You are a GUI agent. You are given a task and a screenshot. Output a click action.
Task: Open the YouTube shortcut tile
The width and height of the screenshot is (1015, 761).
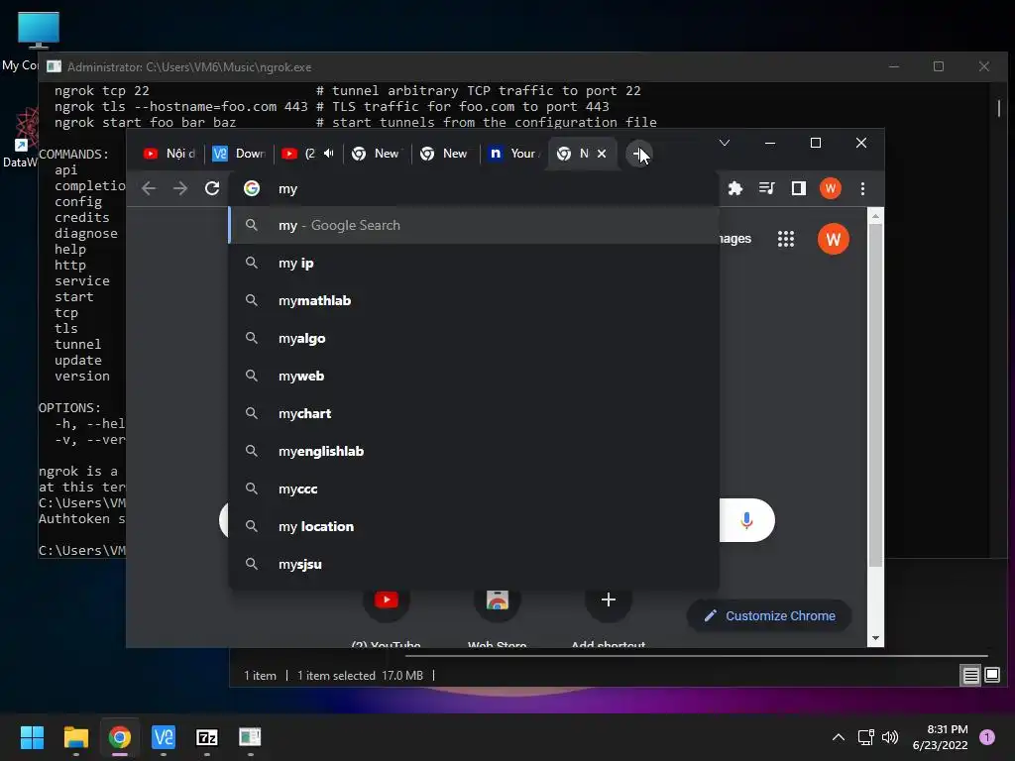pyautogui.click(x=387, y=599)
